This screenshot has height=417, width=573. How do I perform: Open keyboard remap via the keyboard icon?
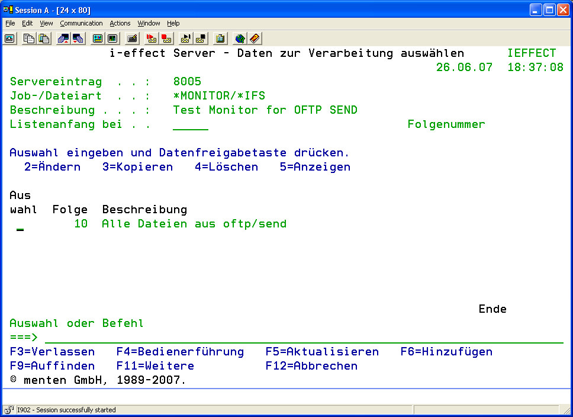132,39
